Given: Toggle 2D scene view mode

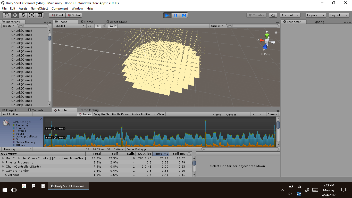Looking at the screenshot, I should [89, 26].
